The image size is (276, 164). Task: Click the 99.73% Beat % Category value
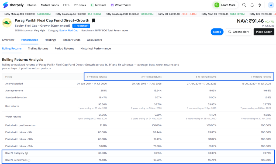tap(267, 153)
